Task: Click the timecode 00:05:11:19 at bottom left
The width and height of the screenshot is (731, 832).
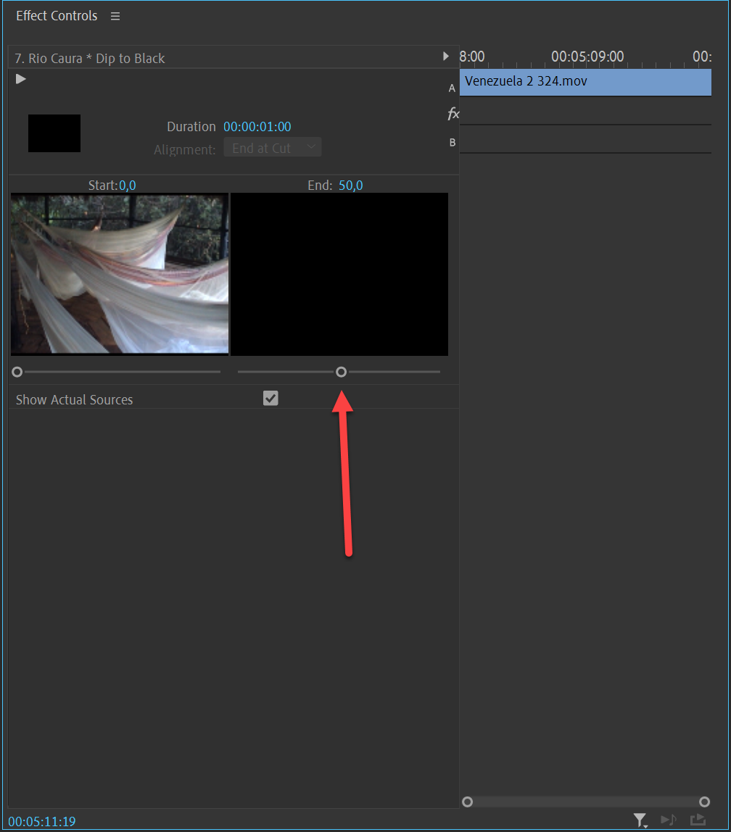Action: 41,821
